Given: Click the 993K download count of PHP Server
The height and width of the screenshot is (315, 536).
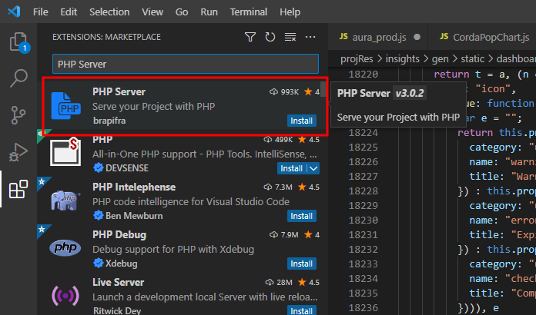Looking at the screenshot, I should click(290, 91).
